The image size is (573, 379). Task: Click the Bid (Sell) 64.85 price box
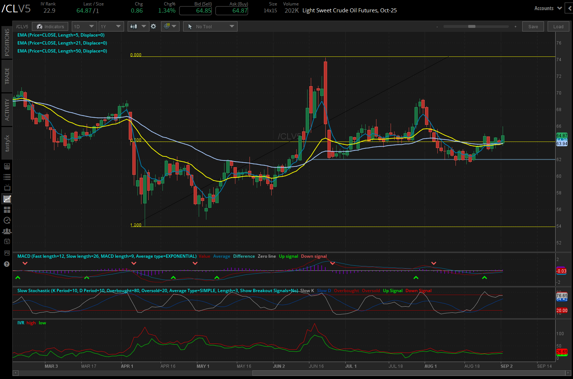pos(196,10)
